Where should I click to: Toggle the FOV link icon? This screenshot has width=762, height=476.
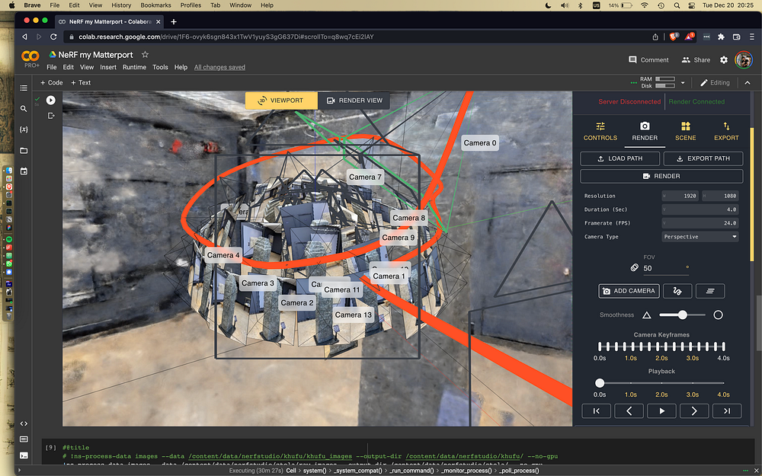coord(634,267)
